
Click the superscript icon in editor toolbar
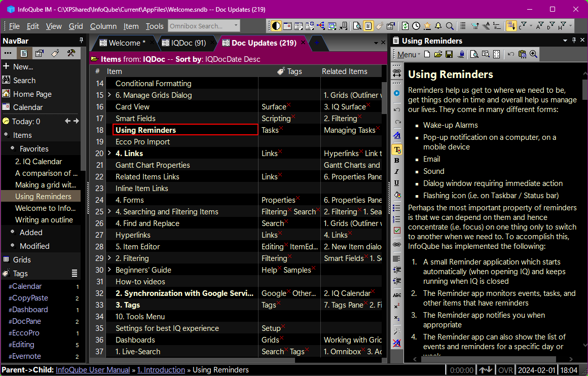point(397,306)
